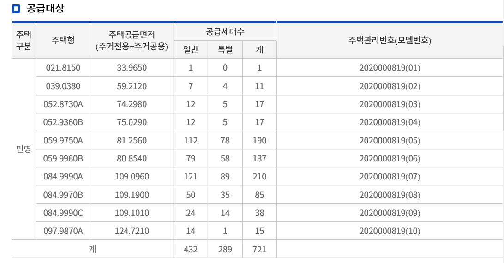Click grand total special supply 289
The width and height of the screenshot is (504, 263).
coord(225,249)
